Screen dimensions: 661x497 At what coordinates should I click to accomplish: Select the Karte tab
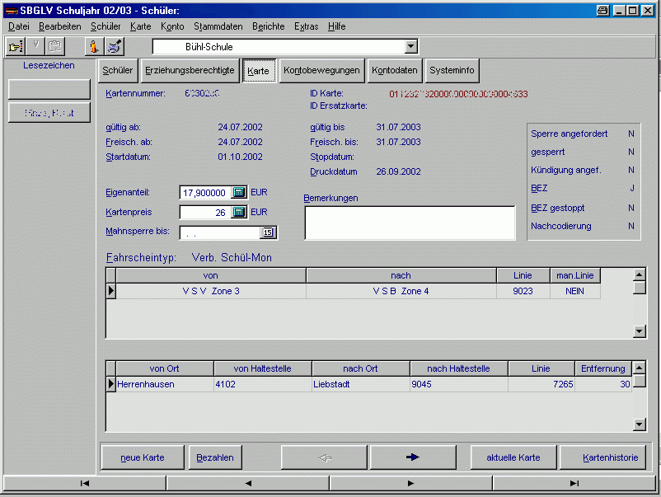[x=258, y=71]
